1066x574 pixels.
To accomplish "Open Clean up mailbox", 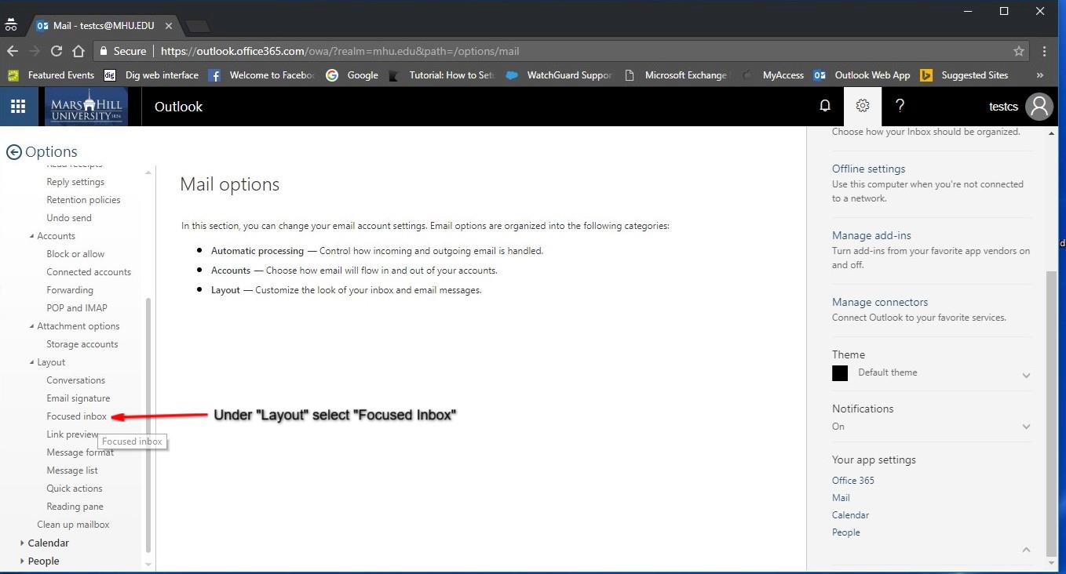I will click(x=73, y=525).
